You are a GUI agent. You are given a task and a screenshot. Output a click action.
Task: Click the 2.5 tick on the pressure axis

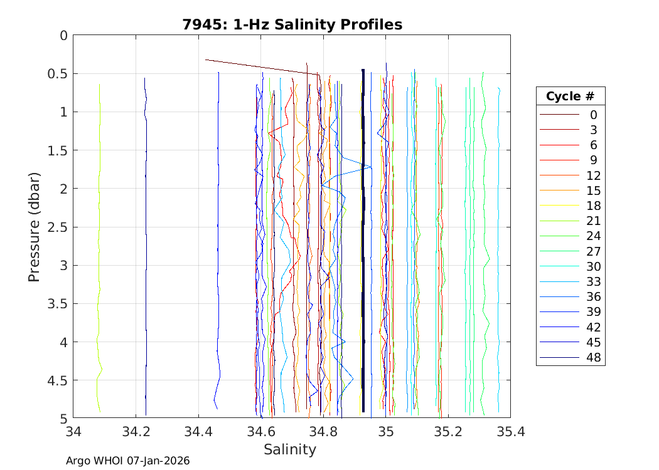click(x=58, y=227)
